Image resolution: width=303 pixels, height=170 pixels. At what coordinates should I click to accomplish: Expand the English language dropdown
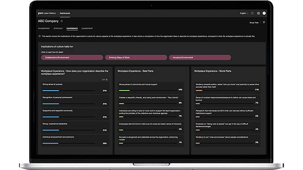pyautogui.click(x=244, y=13)
